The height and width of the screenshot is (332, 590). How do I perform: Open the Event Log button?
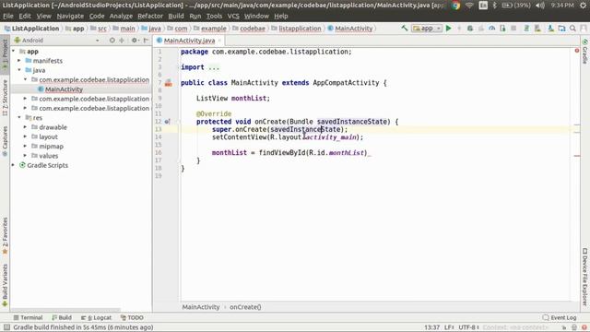click(560, 317)
